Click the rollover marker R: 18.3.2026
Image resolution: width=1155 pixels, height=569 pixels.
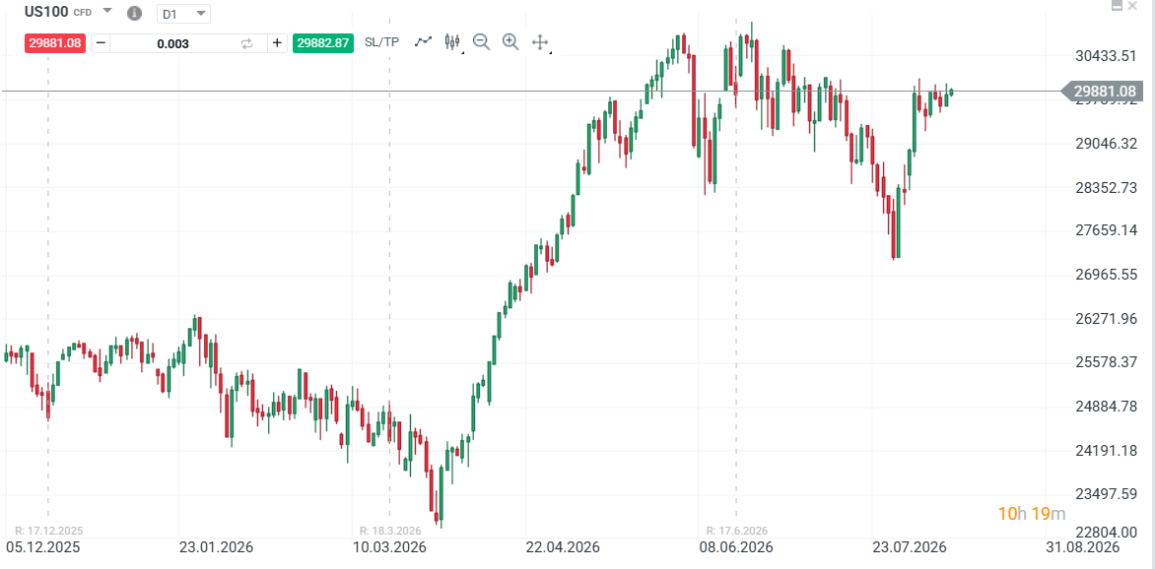click(x=389, y=530)
